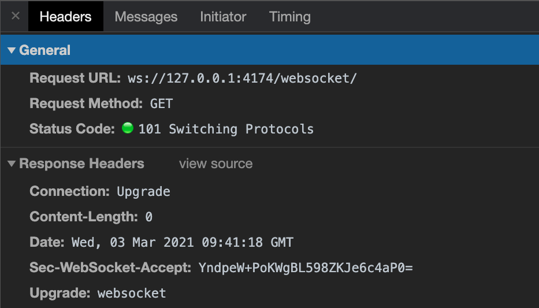Screen dimensions: 539x308
Task: Click the Content-Length header value
Action: click(x=148, y=217)
